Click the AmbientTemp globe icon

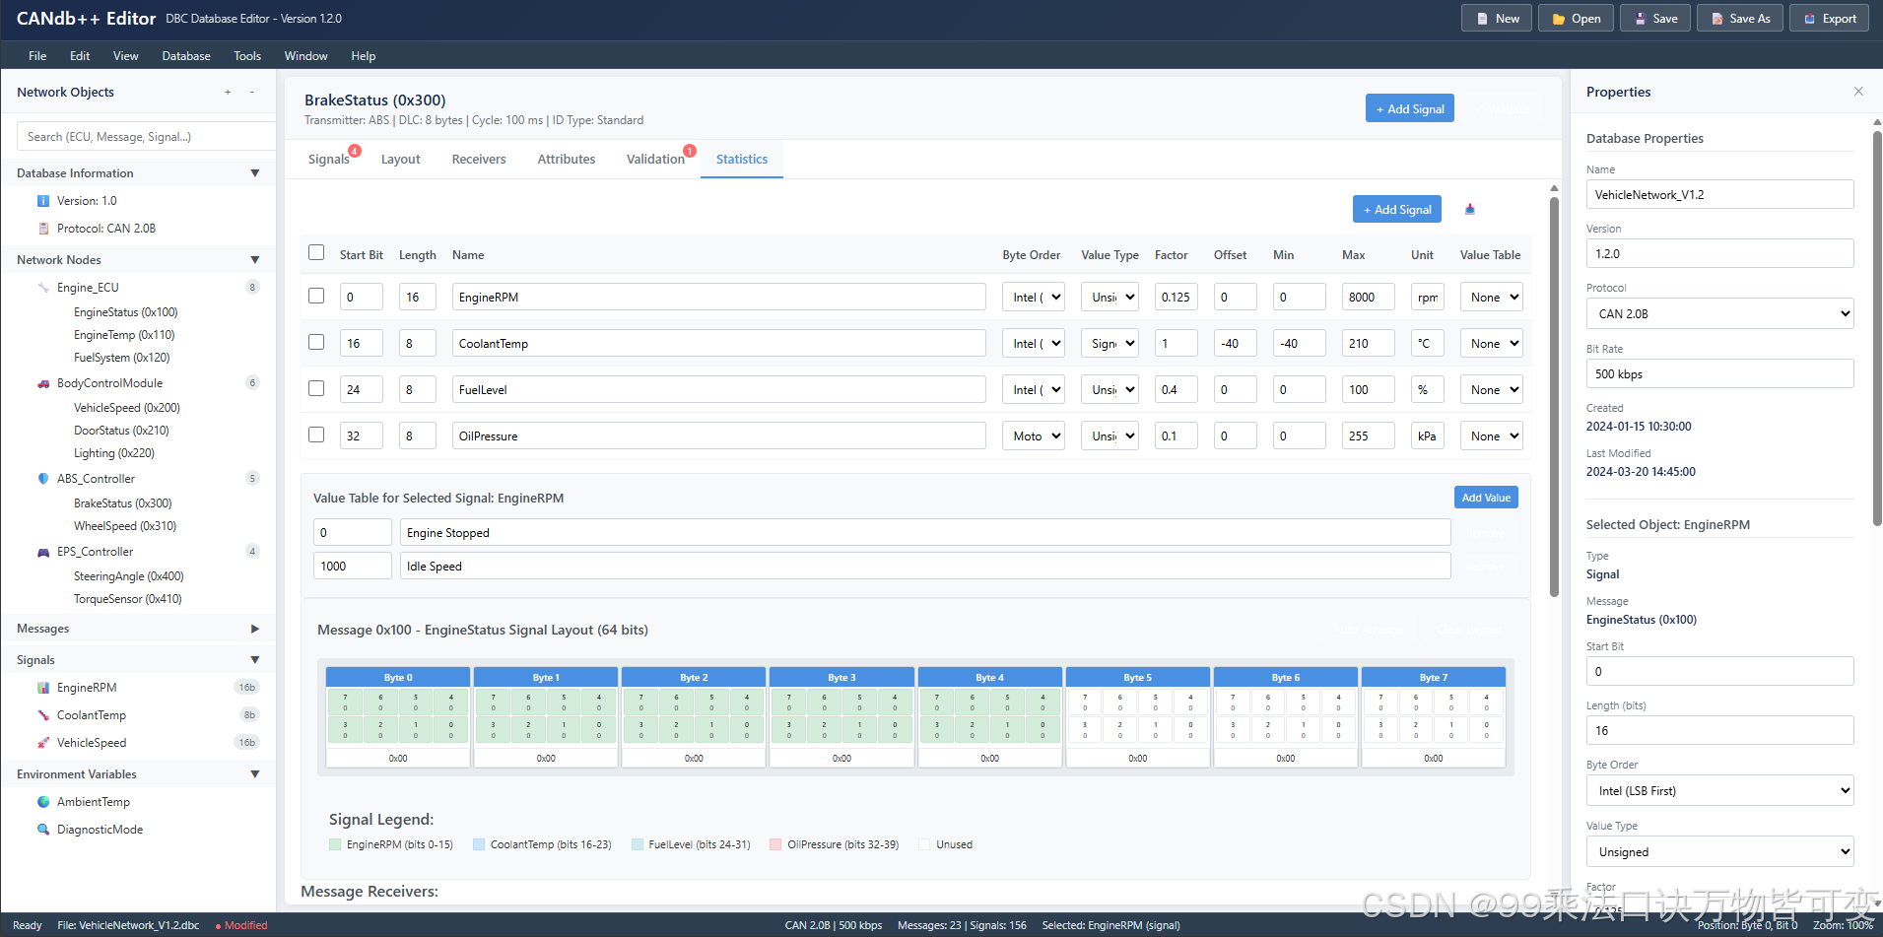(43, 802)
